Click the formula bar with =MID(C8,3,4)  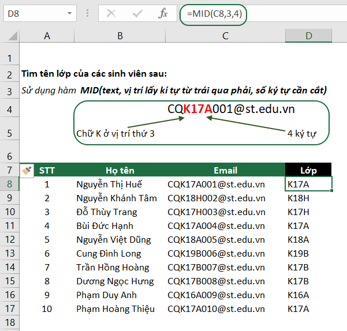[263, 13]
